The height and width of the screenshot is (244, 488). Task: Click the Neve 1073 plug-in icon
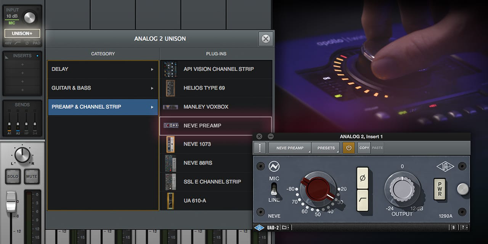pos(170,144)
